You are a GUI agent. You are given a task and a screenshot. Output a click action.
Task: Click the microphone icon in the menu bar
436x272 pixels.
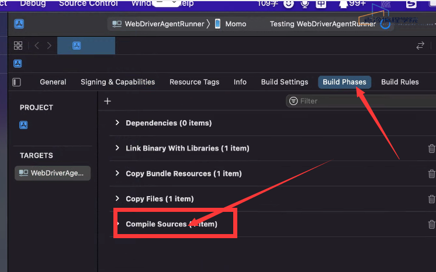pyautogui.click(x=304, y=4)
